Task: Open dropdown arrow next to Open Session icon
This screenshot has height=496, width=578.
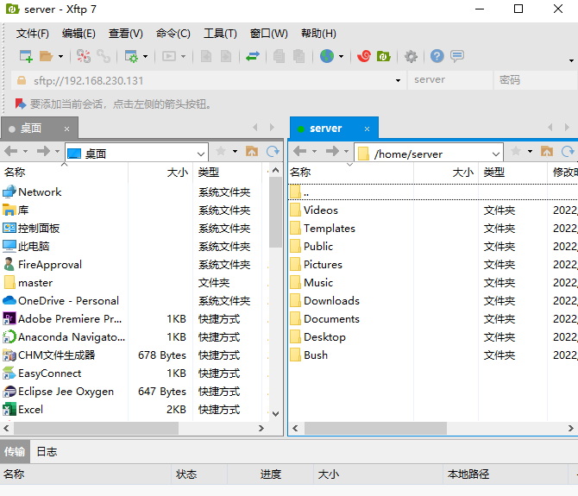Action: click(61, 56)
